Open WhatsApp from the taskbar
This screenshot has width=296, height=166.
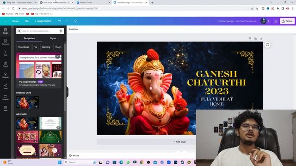click(128, 162)
